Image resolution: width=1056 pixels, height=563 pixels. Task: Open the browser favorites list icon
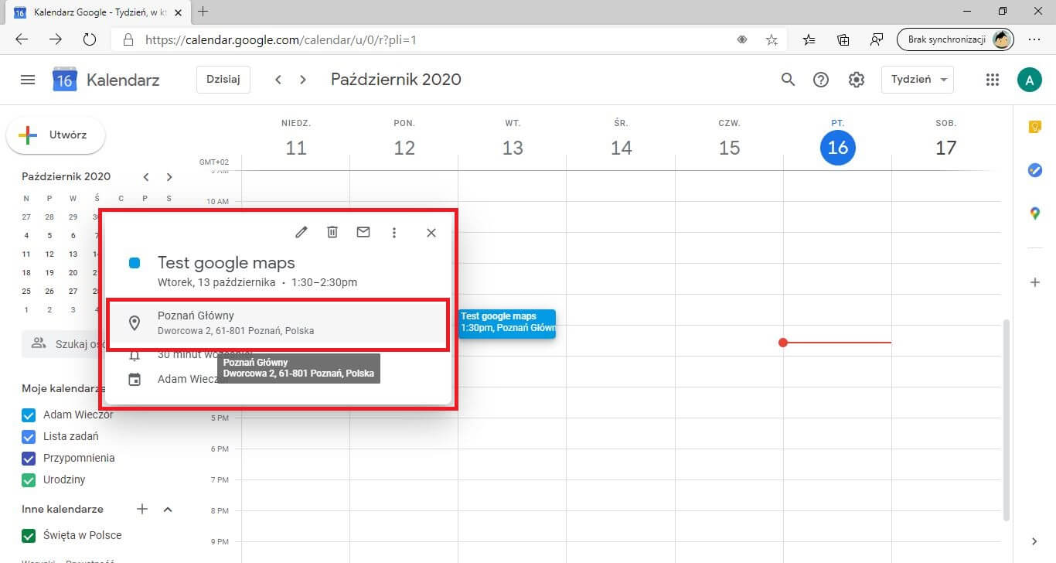click(809, 39)
